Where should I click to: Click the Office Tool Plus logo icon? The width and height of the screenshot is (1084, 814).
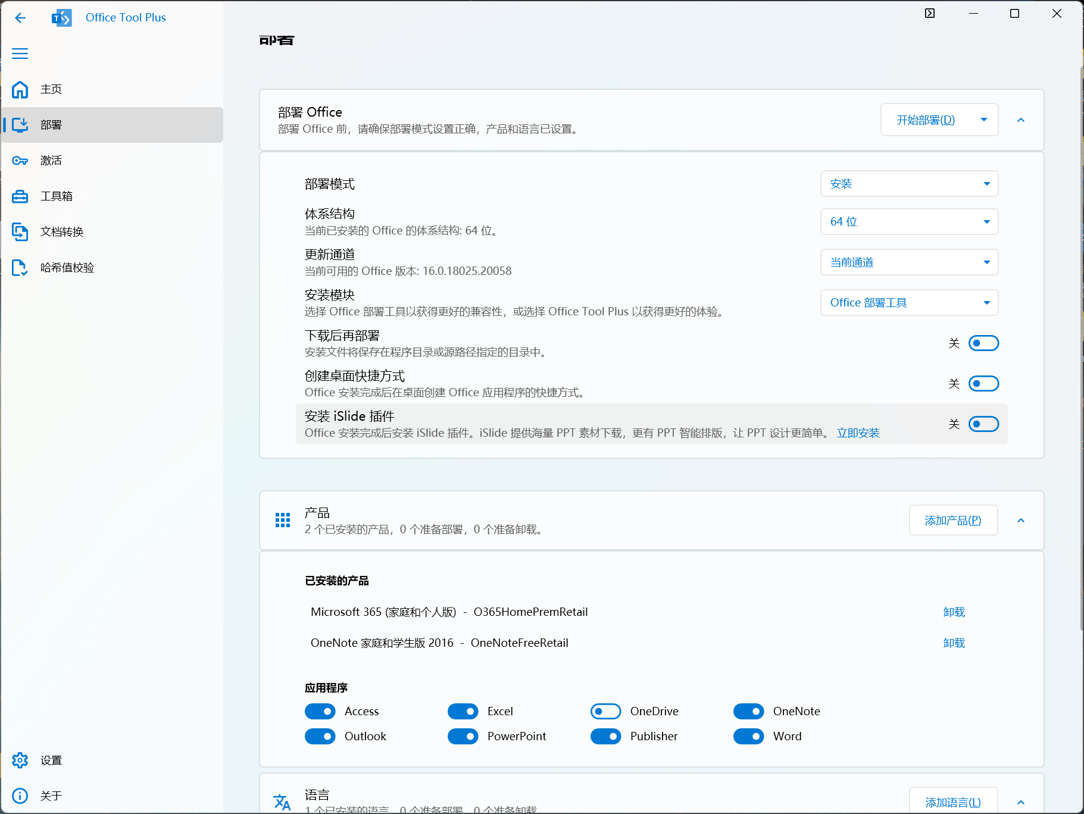[62, 18]
